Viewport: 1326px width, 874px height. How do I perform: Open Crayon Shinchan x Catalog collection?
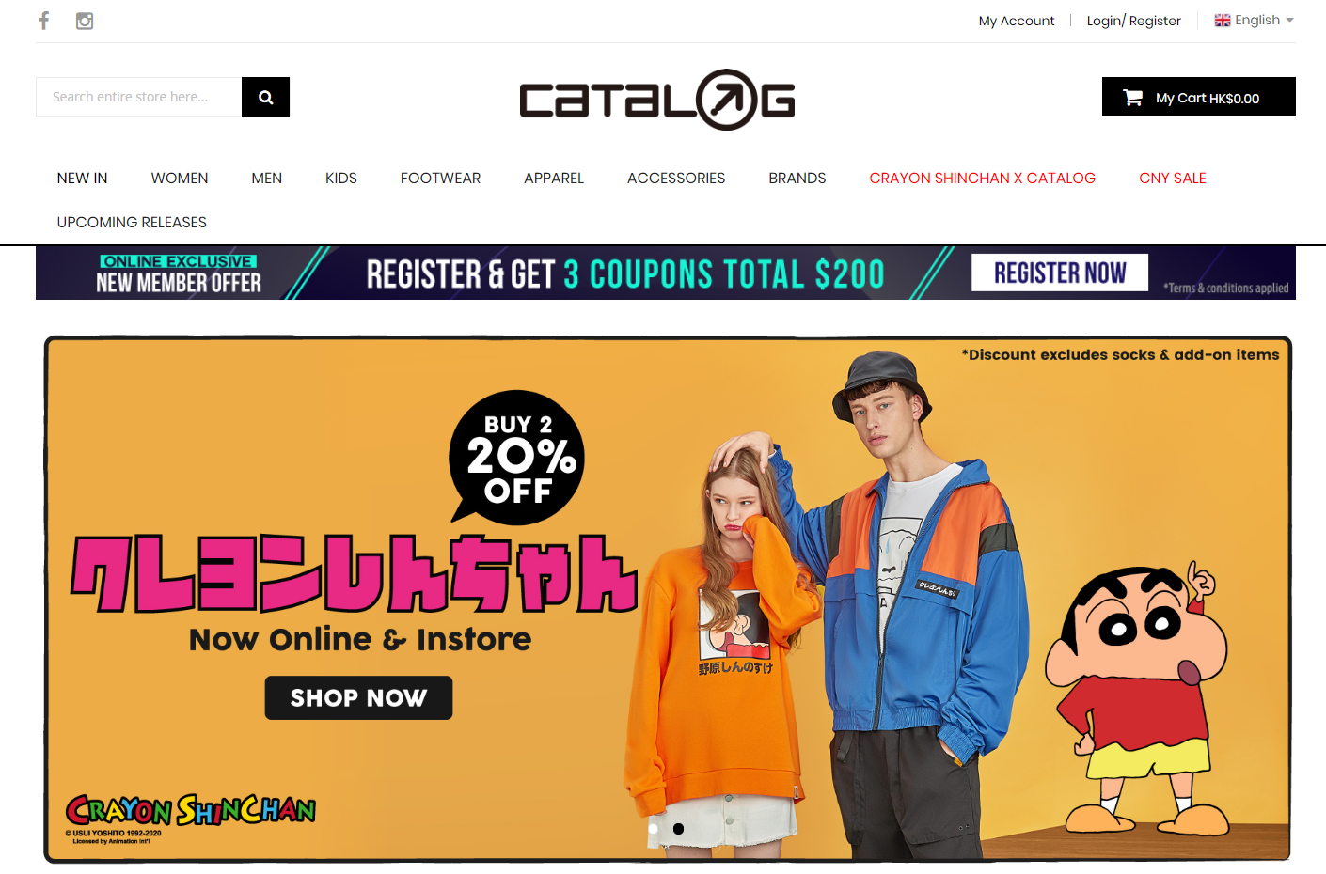tap(983, 179)
